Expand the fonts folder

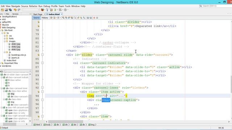[5, 39]
